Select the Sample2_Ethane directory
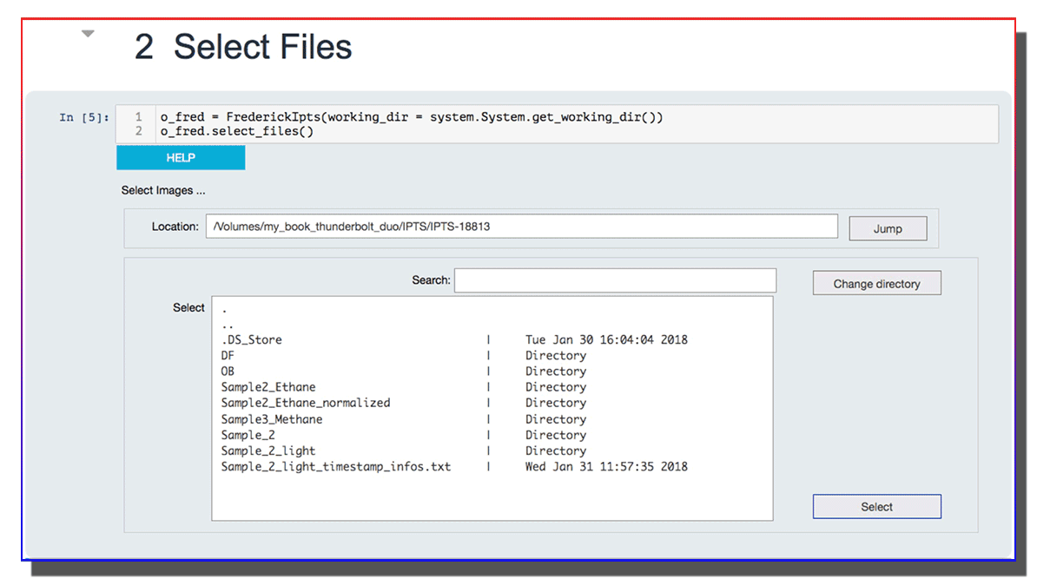 click(268, 386)
